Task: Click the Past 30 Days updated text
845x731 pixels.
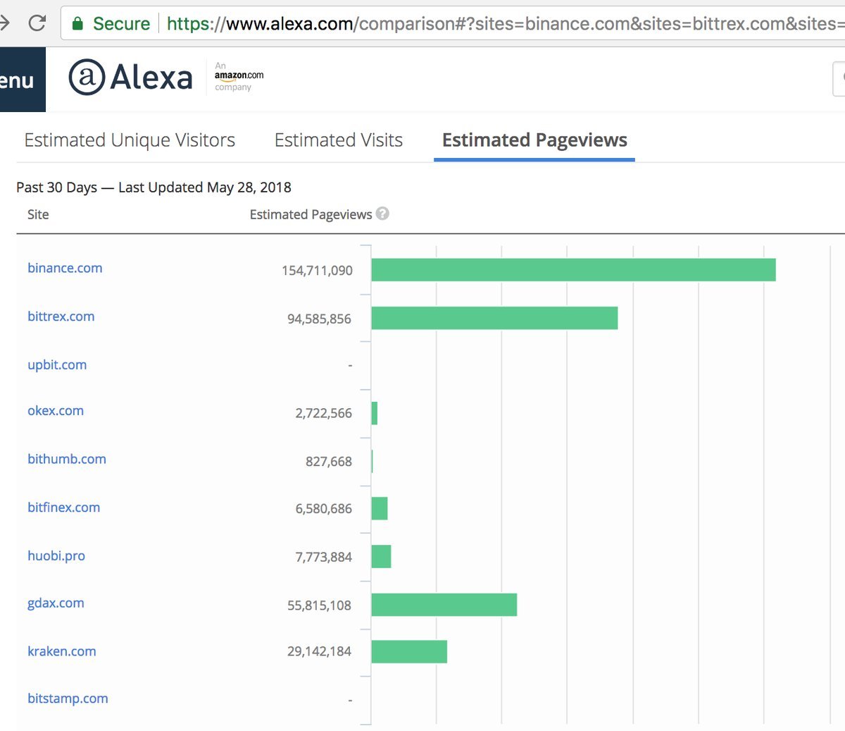Action: pyautogui.click(x=154, y=188)
